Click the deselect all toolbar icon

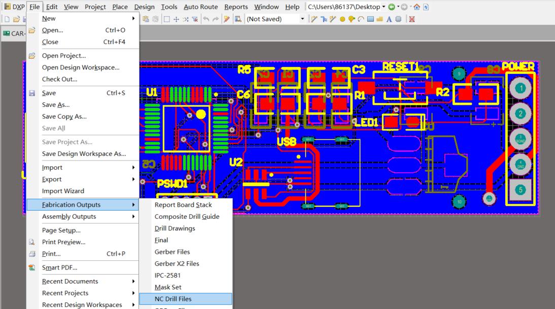click(x=186, y=19)
